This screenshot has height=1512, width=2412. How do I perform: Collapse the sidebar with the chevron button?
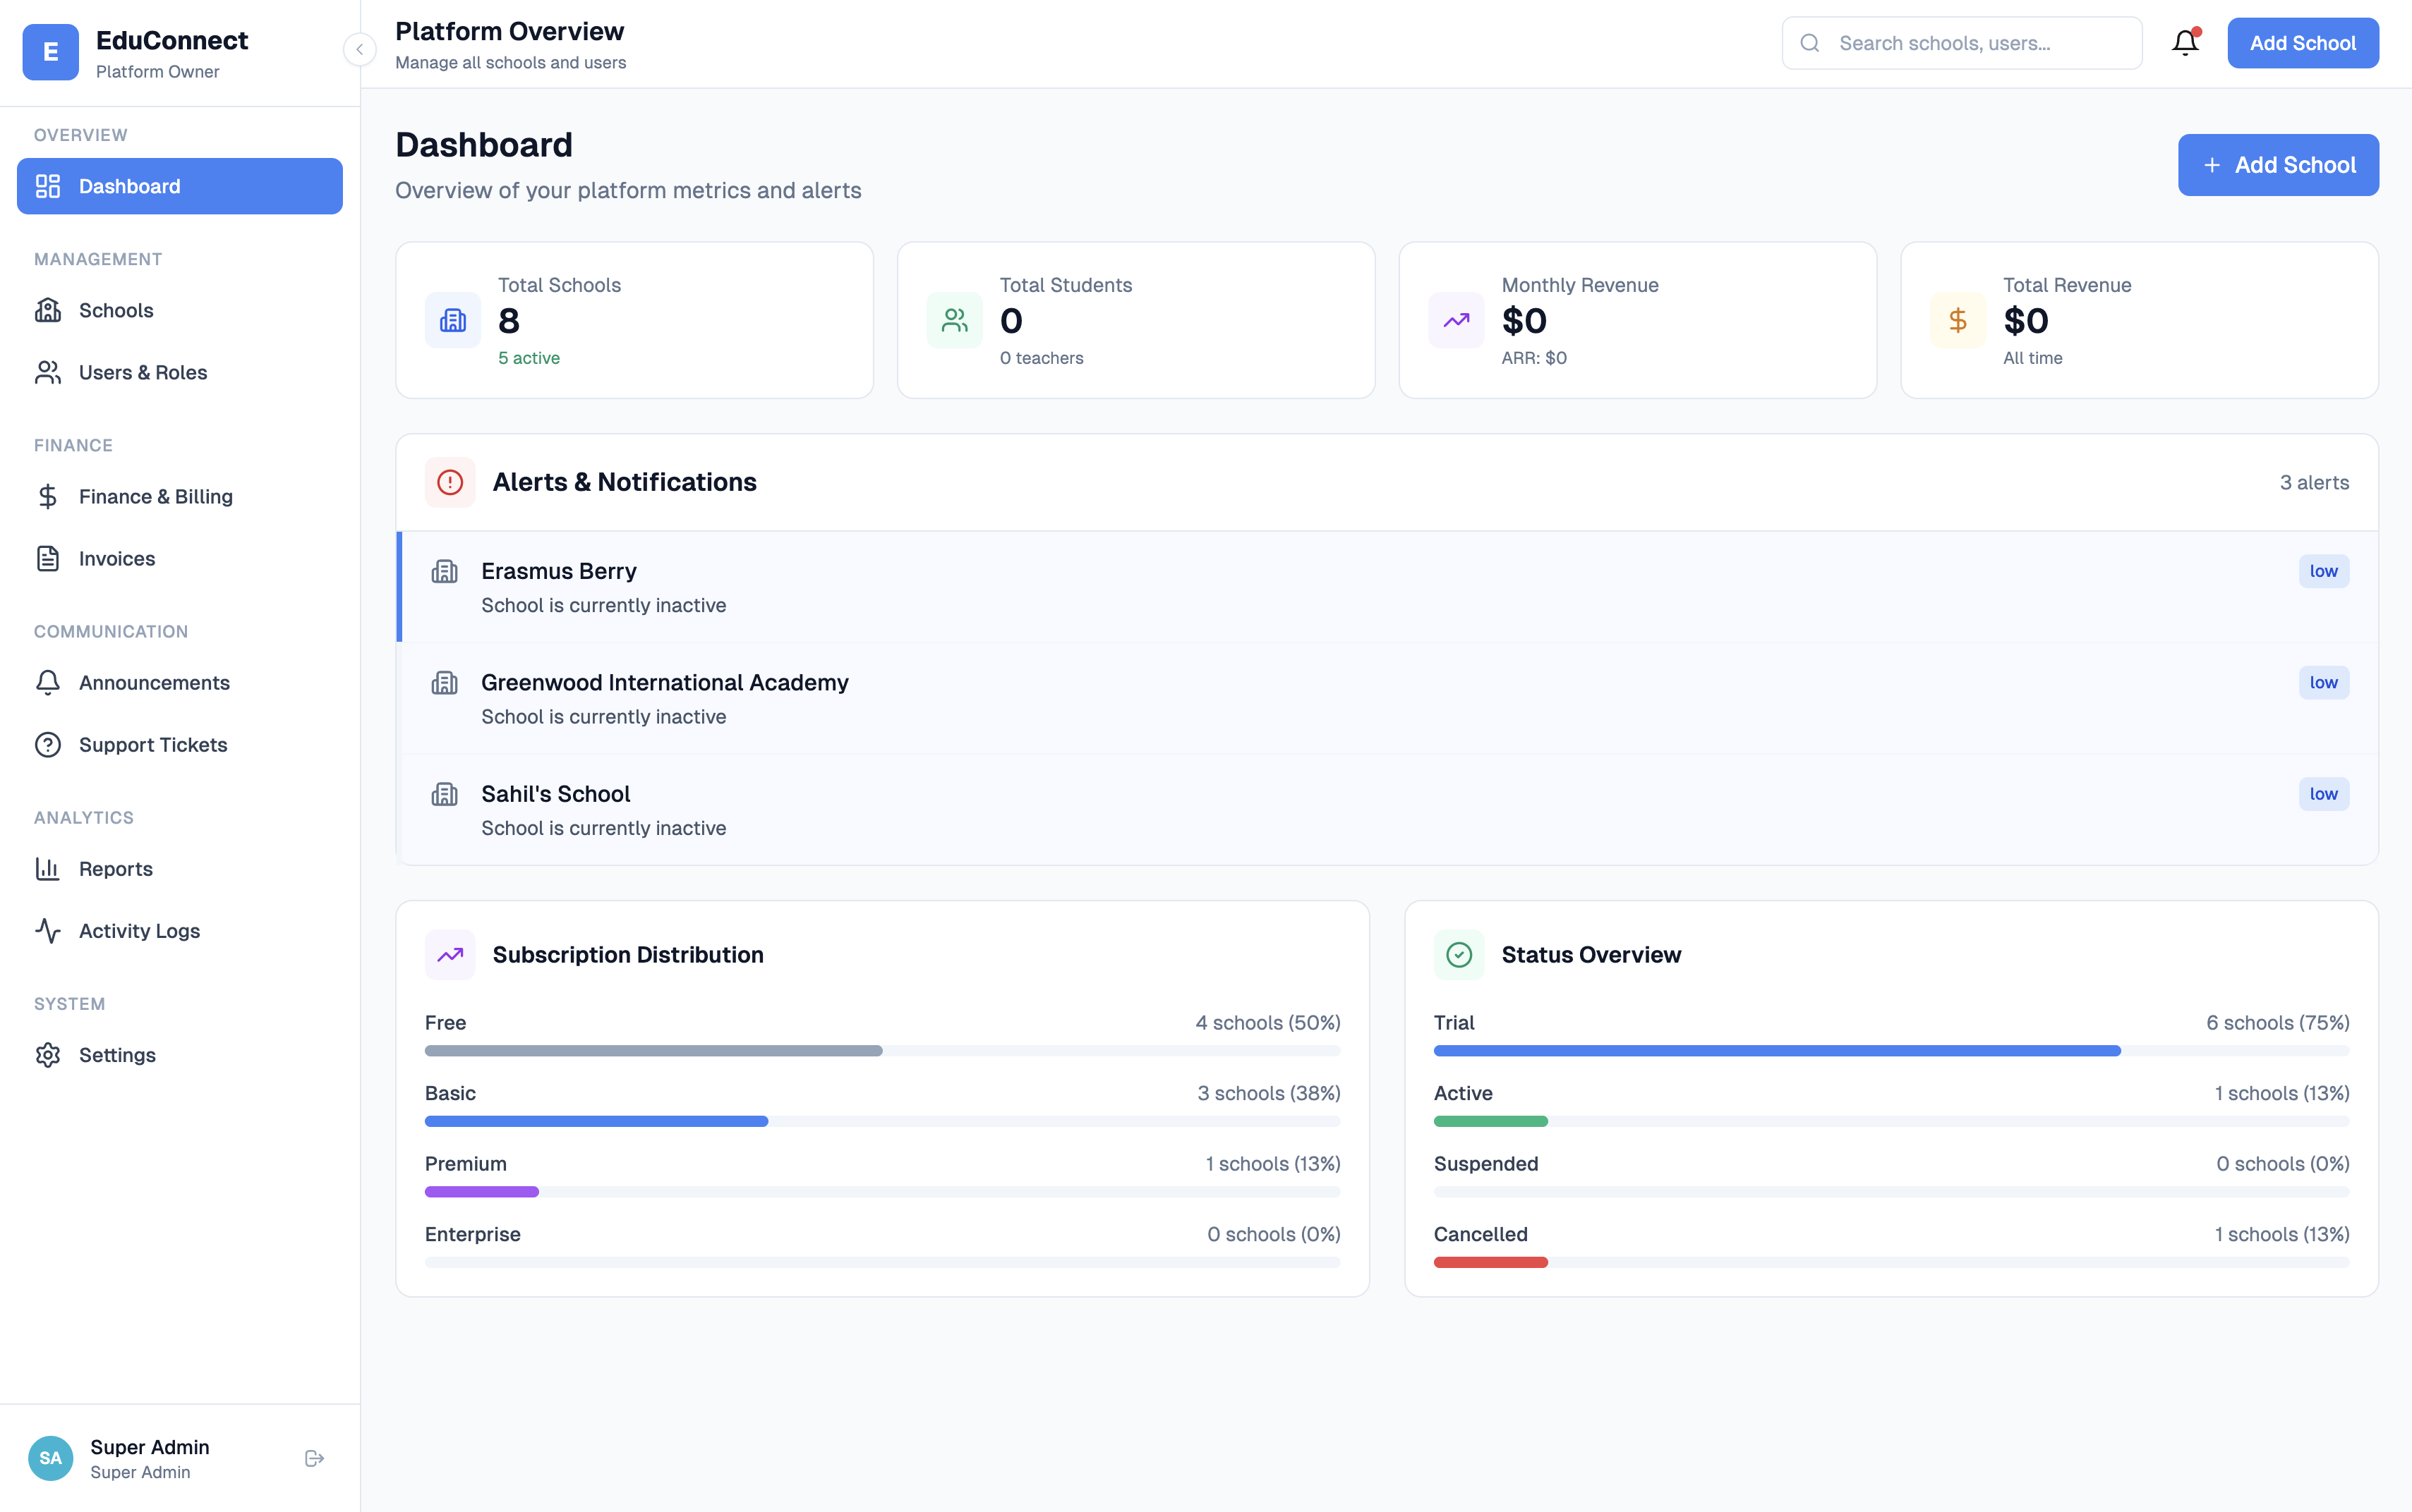359,49
